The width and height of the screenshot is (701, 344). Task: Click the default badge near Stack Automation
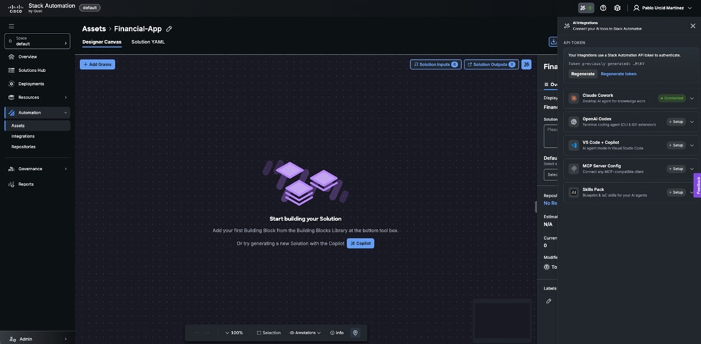(90, 8)
